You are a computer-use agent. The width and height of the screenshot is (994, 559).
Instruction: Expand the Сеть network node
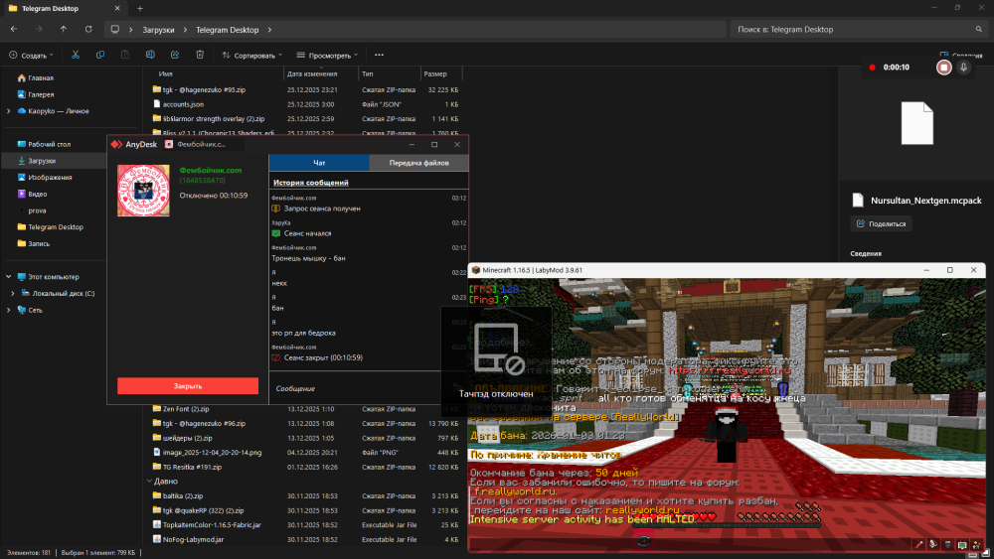tap(8, 310)
